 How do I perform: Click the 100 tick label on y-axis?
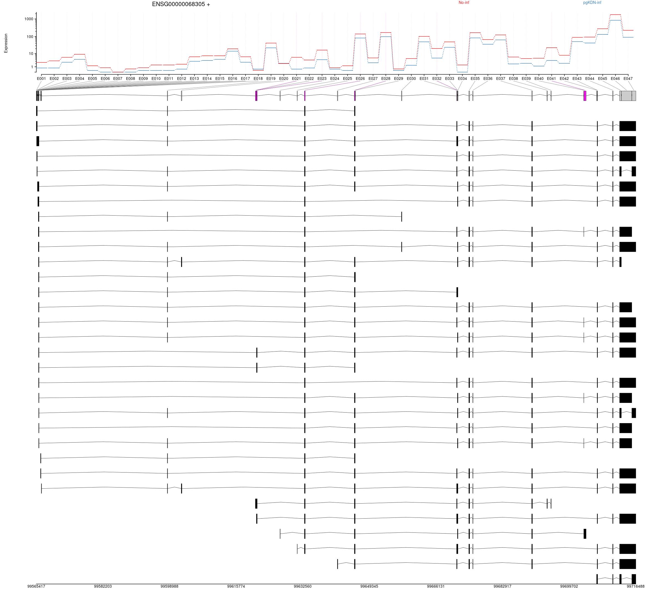coord(30,37)
